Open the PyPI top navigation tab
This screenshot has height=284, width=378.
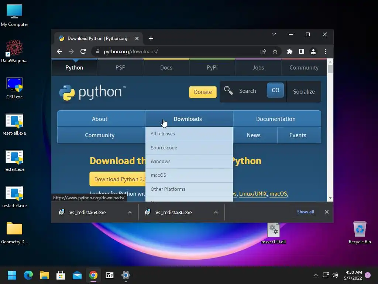click(x=212, y=68)
